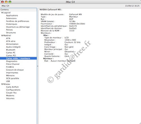Select ATA série entry
The height and width of the screenshot is (124, 141).
11,41
